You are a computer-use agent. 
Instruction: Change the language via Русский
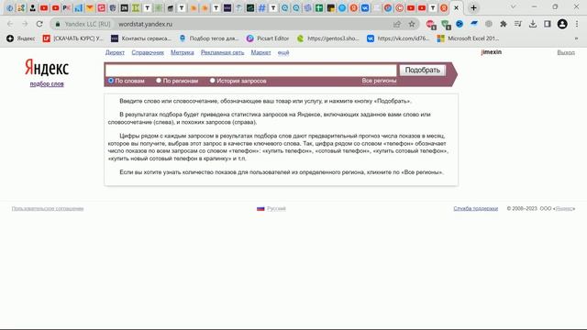pos(276,208)
